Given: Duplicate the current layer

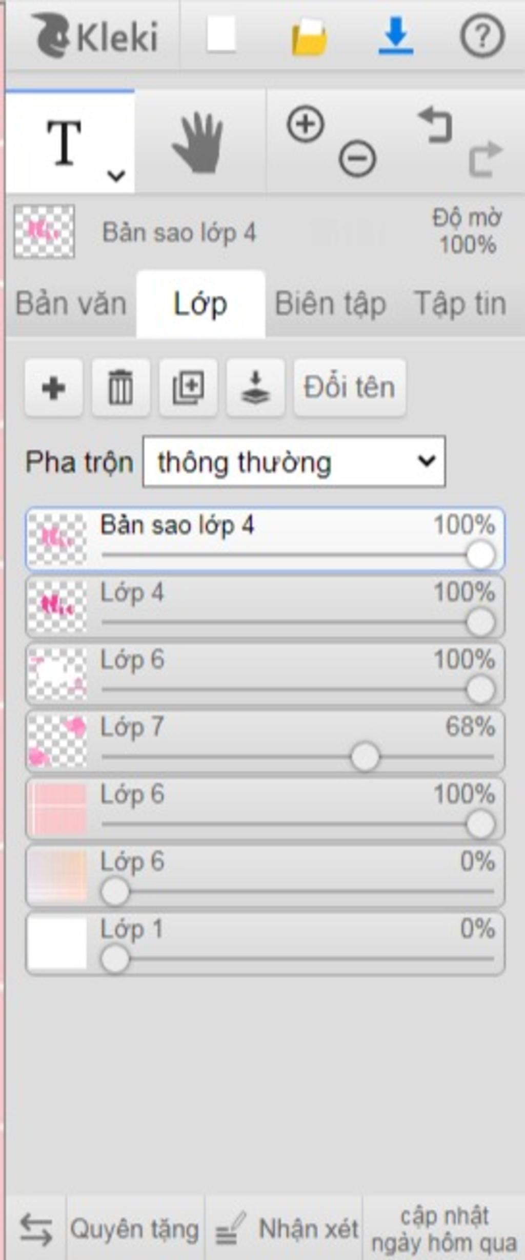Looking at the screenshot, I should pyautogui.click(x=188, y=387).
